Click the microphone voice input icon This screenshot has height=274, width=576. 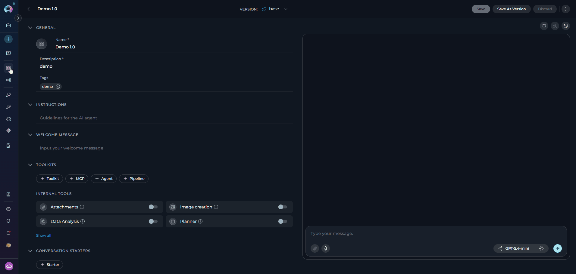(x=326, y=248)
